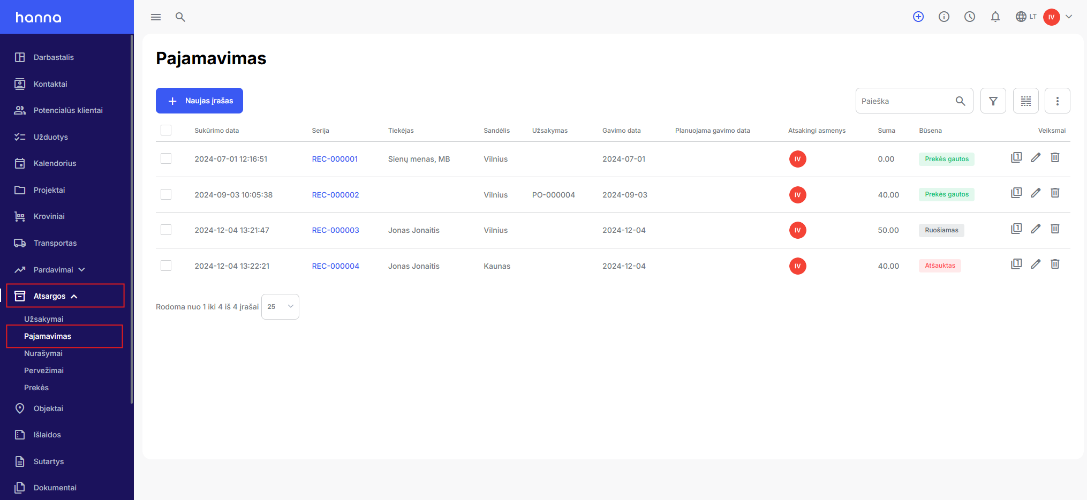This screenshot has width=1087, height=500.
Task: Edit record REC-000001 with pencil icon
Action: pos(1036,157)
